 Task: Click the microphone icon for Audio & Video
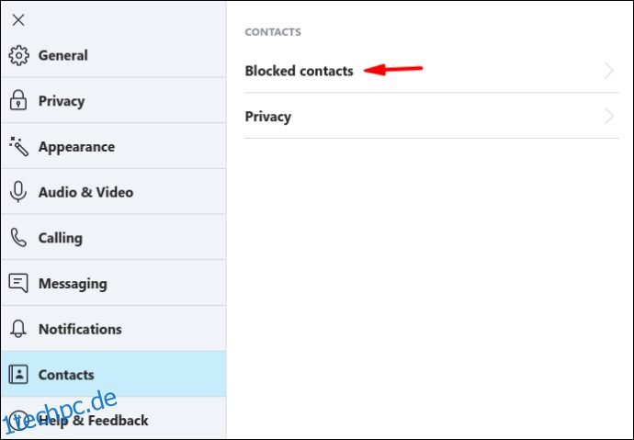coord(18,191)
